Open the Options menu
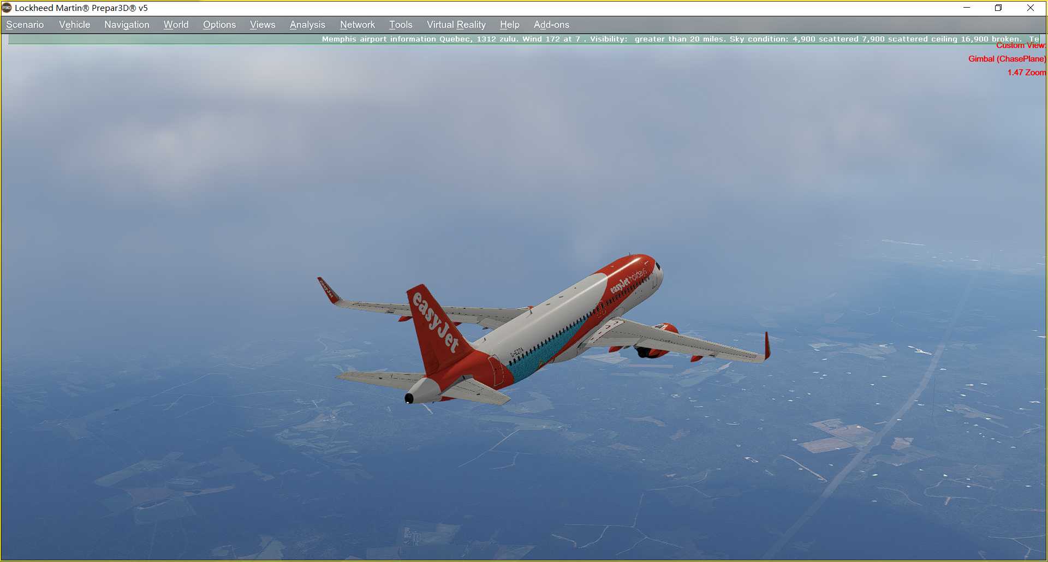 coord(219,25)
